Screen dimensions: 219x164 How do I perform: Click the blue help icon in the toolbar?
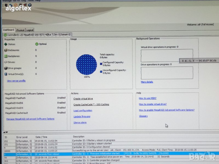[30, 5]
